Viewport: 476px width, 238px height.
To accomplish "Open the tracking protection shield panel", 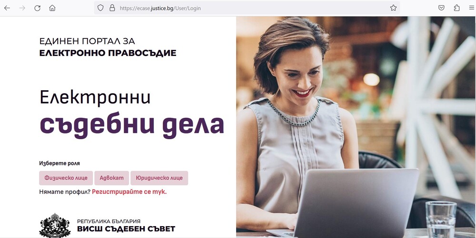I will [x=100, y=8].
